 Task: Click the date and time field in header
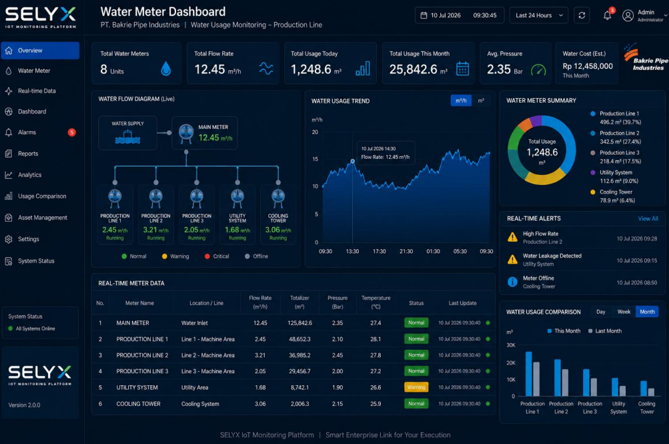coord(460,15)
